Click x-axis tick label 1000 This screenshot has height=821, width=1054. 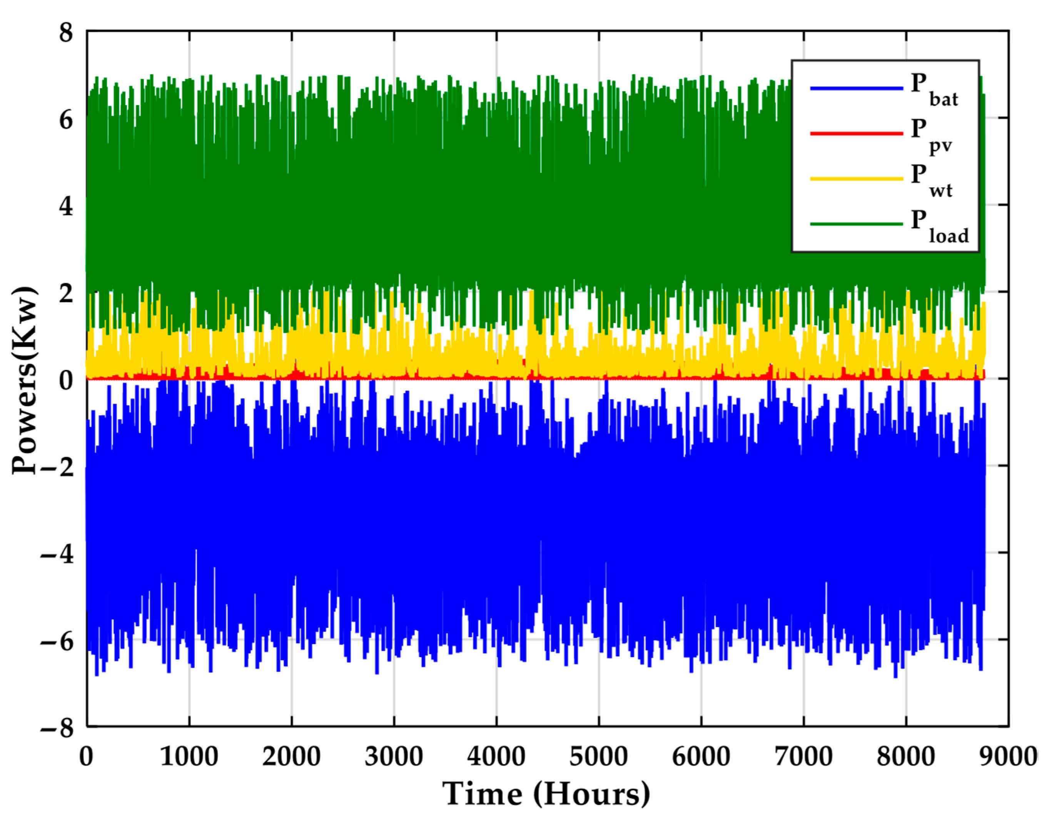click(189, 756)
